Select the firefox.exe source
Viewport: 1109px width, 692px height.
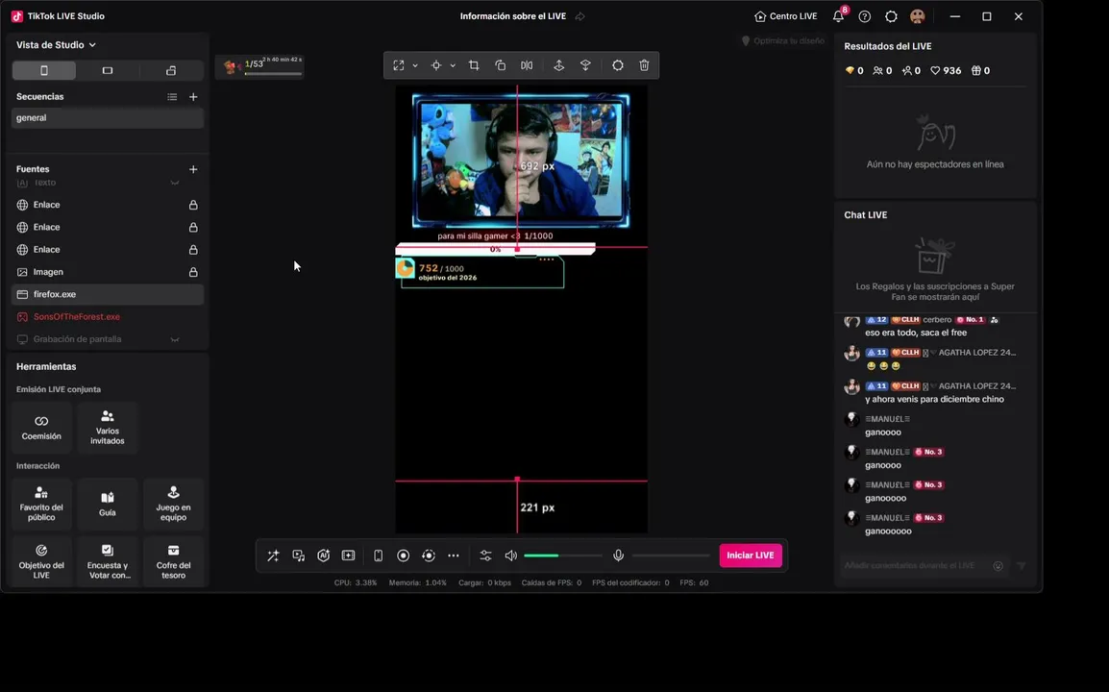(x=108, y=294)
